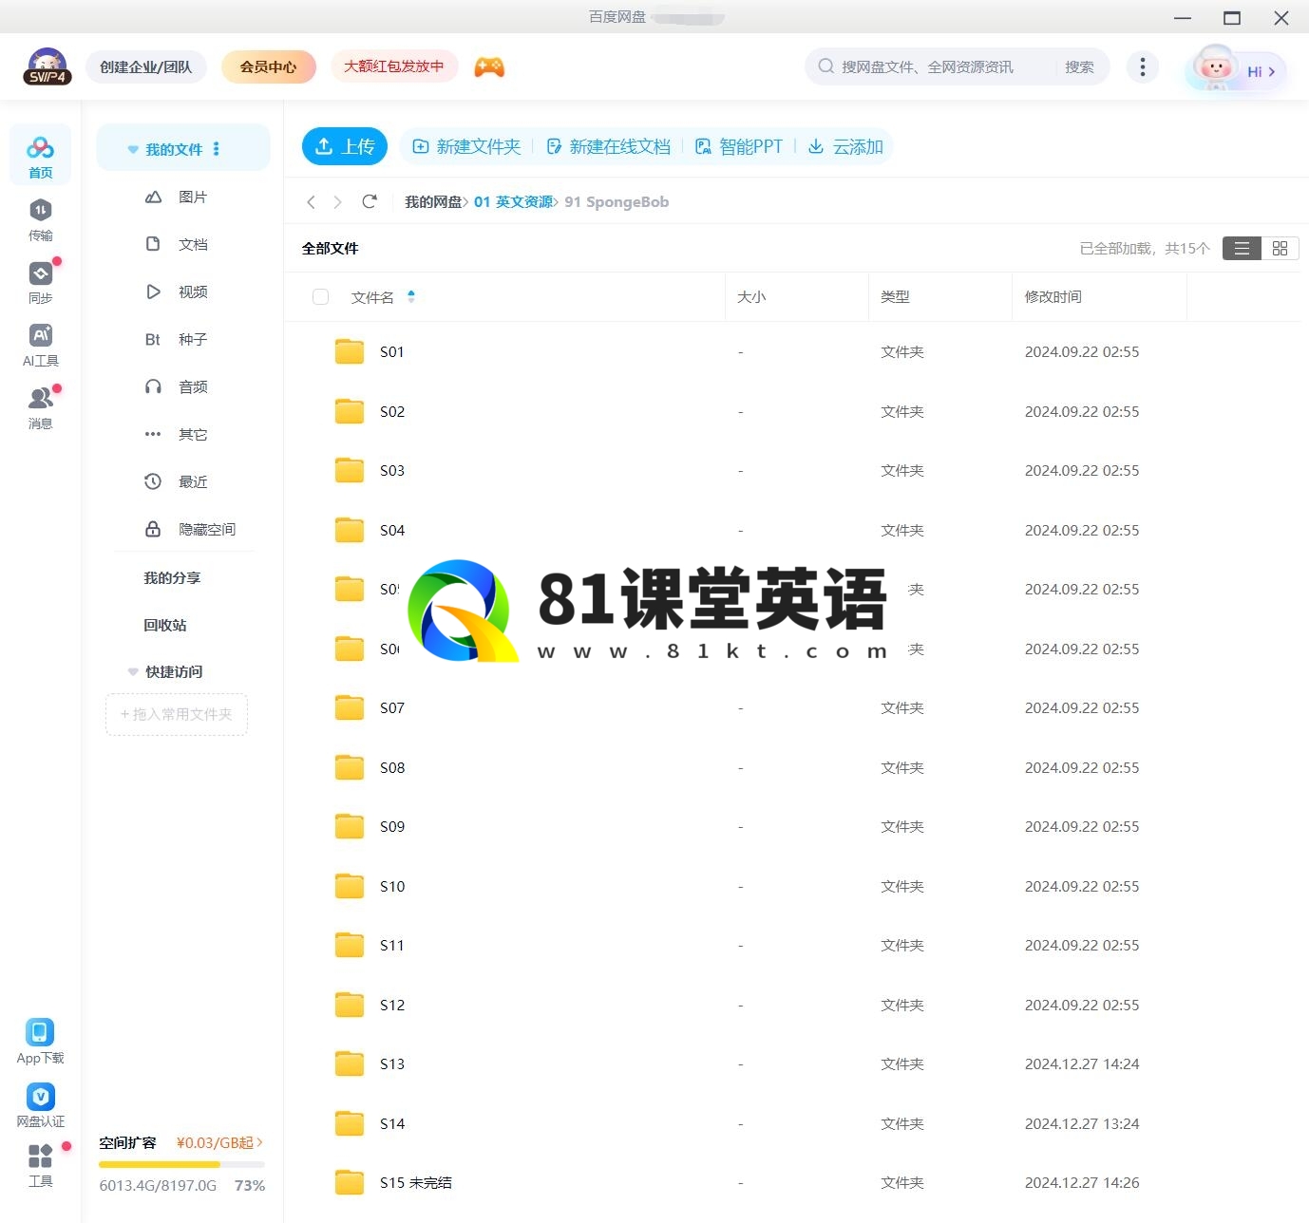Viewport: 1309px width, 1223px height.
Task: Select folder name S15 未完结
Action: coord(416,1182)
